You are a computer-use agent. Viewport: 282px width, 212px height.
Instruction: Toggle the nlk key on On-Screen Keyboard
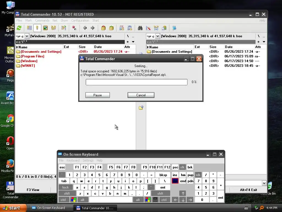198,175
